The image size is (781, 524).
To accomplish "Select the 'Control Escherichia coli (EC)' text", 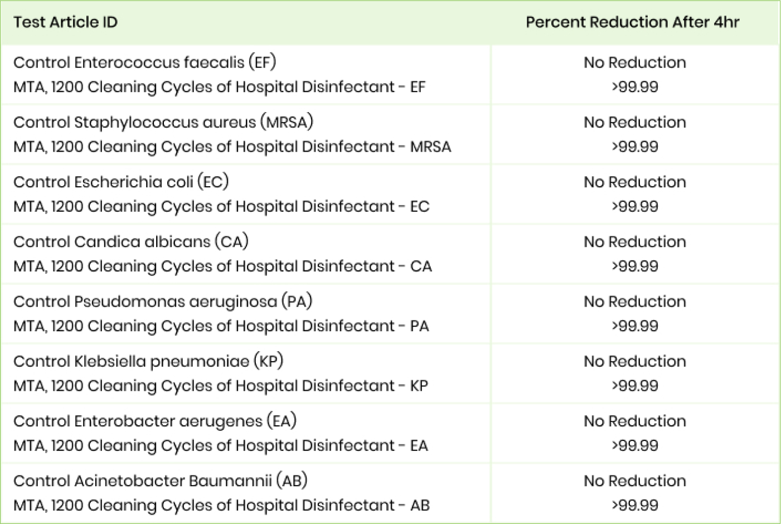I will pyautogui.click(x=121, y=182).
